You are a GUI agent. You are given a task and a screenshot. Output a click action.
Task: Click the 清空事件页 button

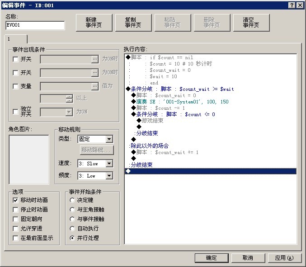pos(251,23)
